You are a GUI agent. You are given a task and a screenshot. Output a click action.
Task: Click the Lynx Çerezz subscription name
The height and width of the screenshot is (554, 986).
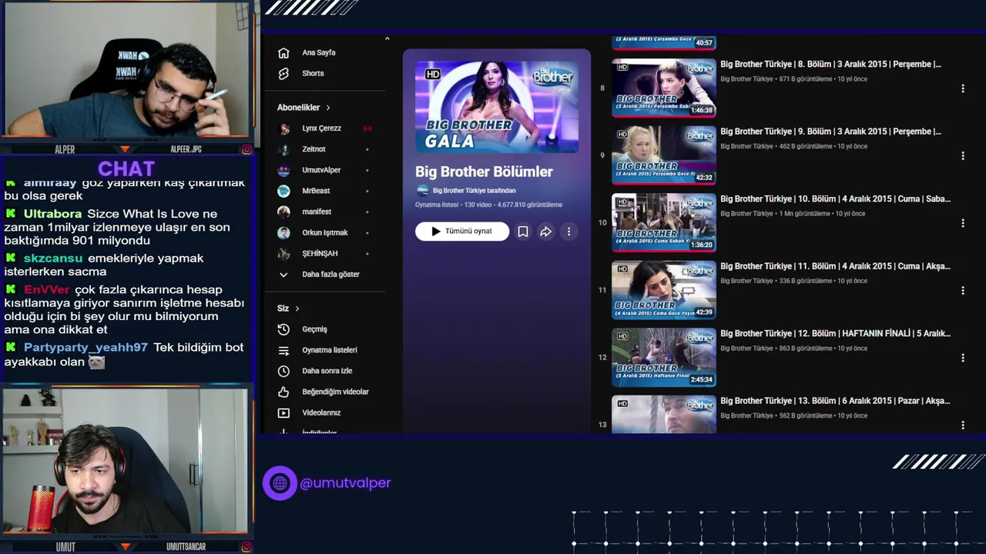[321, 128]
